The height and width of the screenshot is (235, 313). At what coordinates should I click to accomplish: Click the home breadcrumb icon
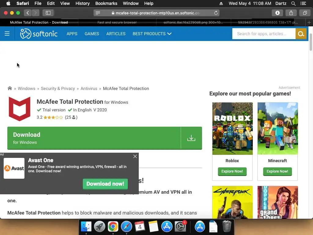click(x=9, y=88)
